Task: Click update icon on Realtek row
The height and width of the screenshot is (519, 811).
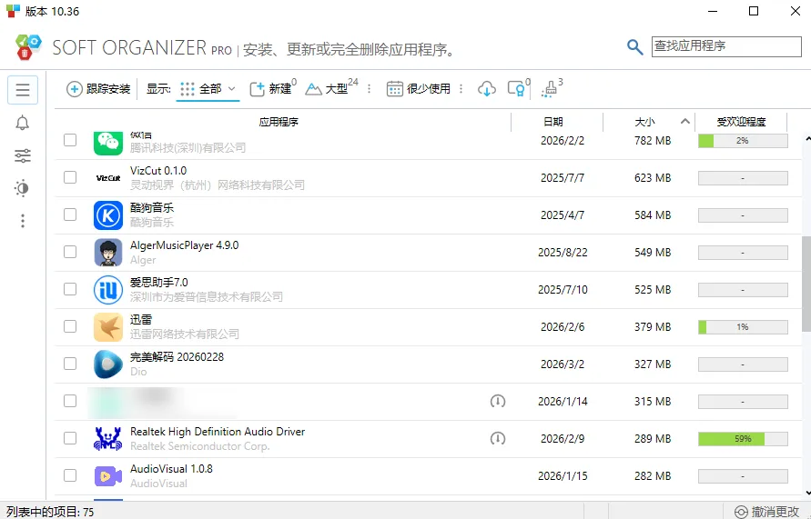Action: (x=498, y=438)
